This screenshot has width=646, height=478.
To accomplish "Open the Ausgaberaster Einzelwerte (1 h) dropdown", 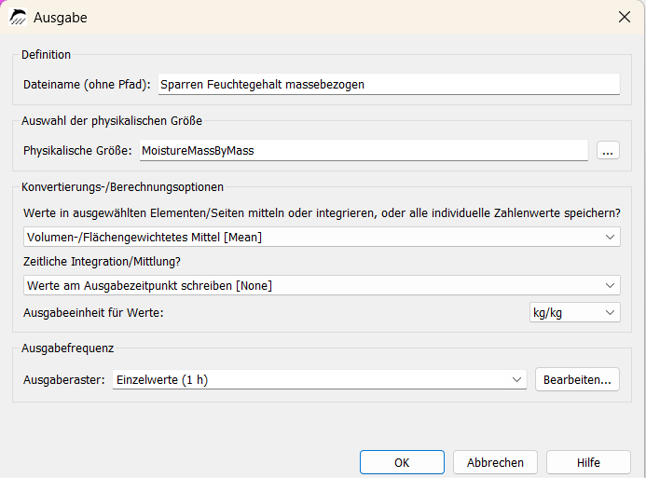I will (320, 379).
